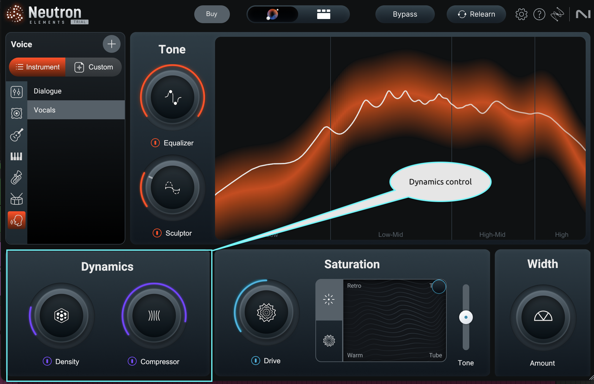Toggle the Sculptor power button
This screenshot has width=594, height=384.
click(x=157, y=233)
